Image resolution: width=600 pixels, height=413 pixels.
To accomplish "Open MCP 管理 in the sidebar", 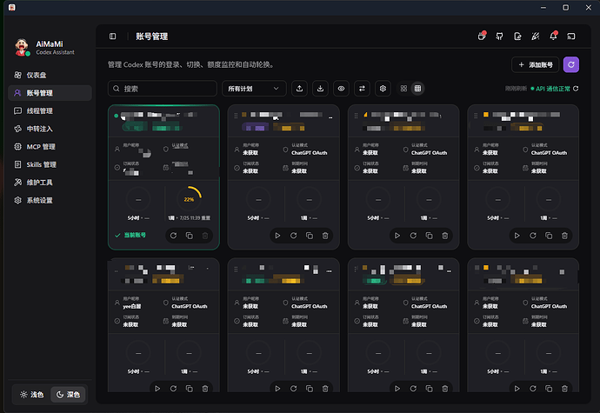I will point(50,147).
